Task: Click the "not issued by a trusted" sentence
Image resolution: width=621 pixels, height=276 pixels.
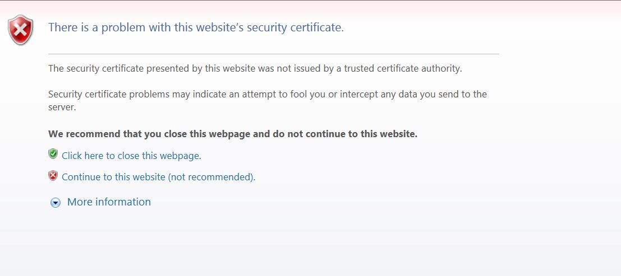Action: coord(255,68)
